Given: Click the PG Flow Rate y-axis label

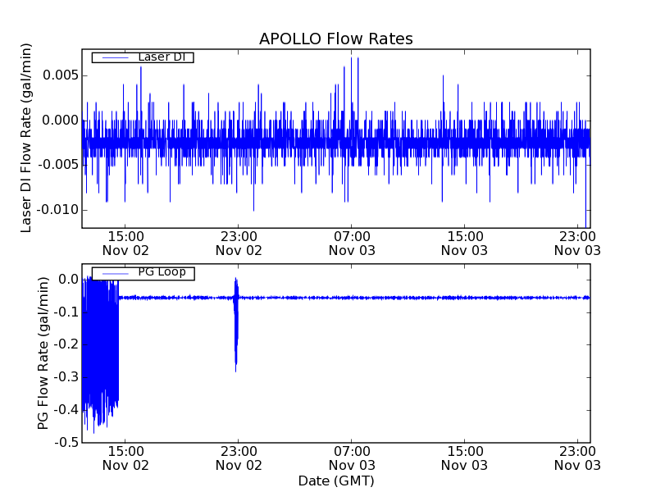Looking at the screenshot, I should click(x=43, y=353).
